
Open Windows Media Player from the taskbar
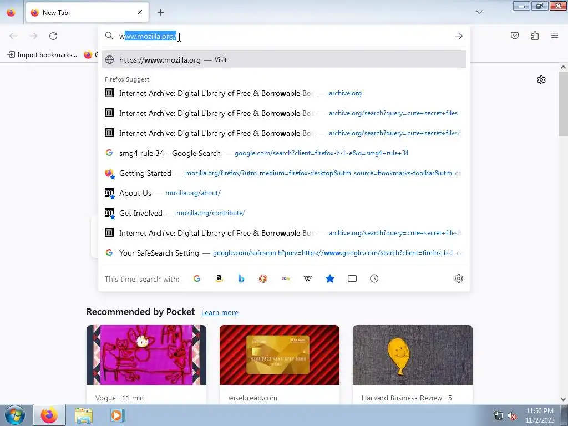coord(116,415)
